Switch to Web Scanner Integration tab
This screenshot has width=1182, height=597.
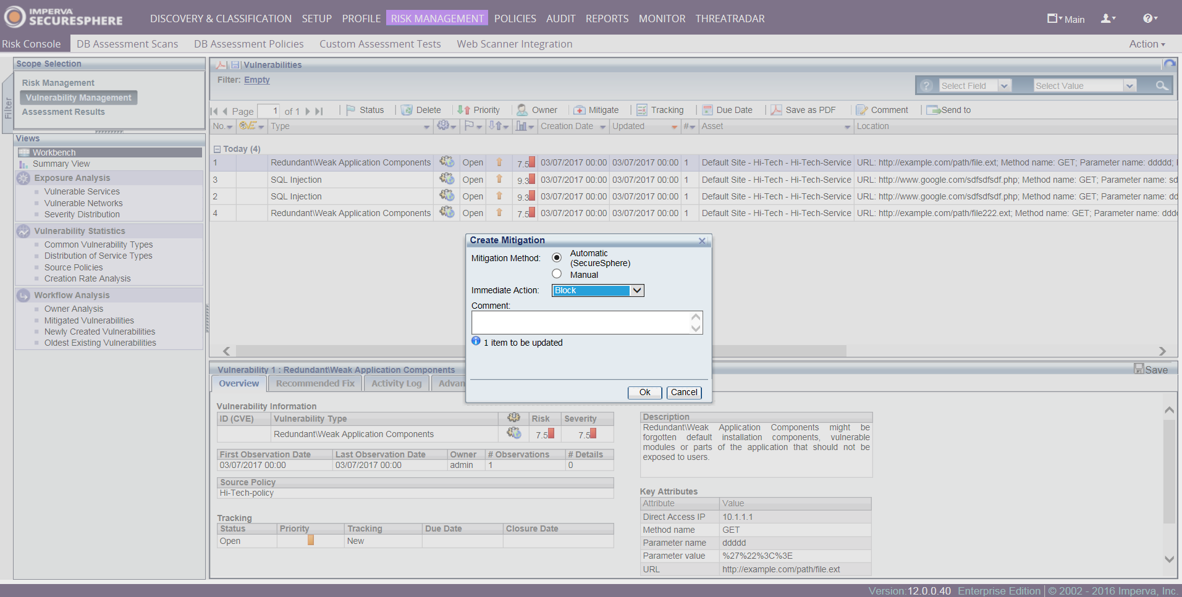point(514,44)
